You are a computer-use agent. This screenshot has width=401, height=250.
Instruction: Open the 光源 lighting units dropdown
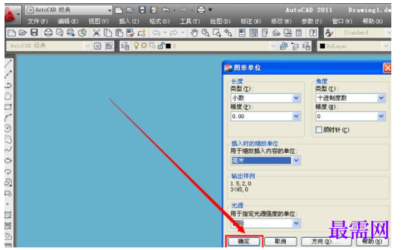pos(296,224)
